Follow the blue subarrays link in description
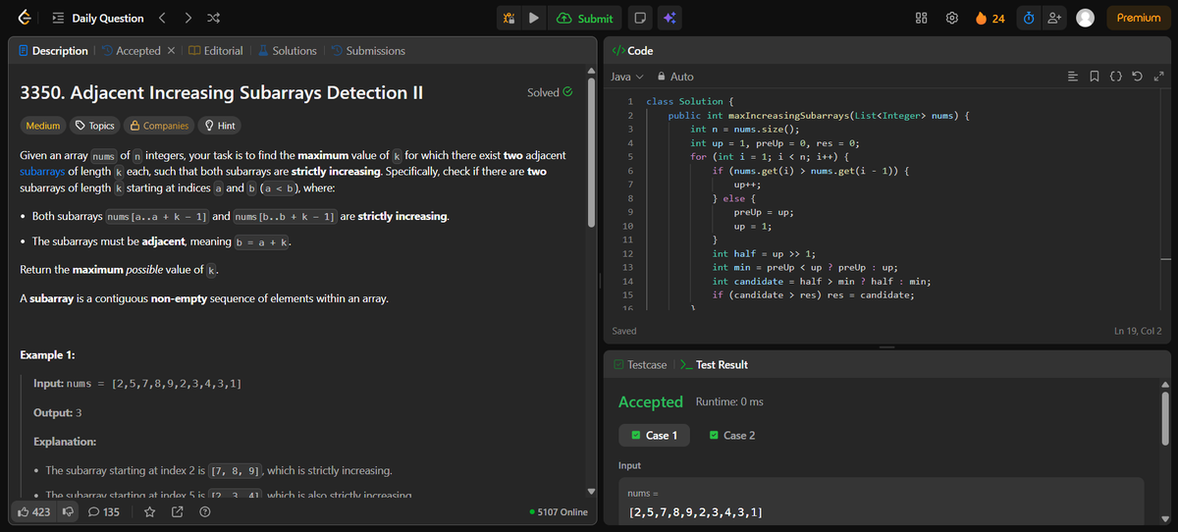1178x532 pixels. click(43, 171)
